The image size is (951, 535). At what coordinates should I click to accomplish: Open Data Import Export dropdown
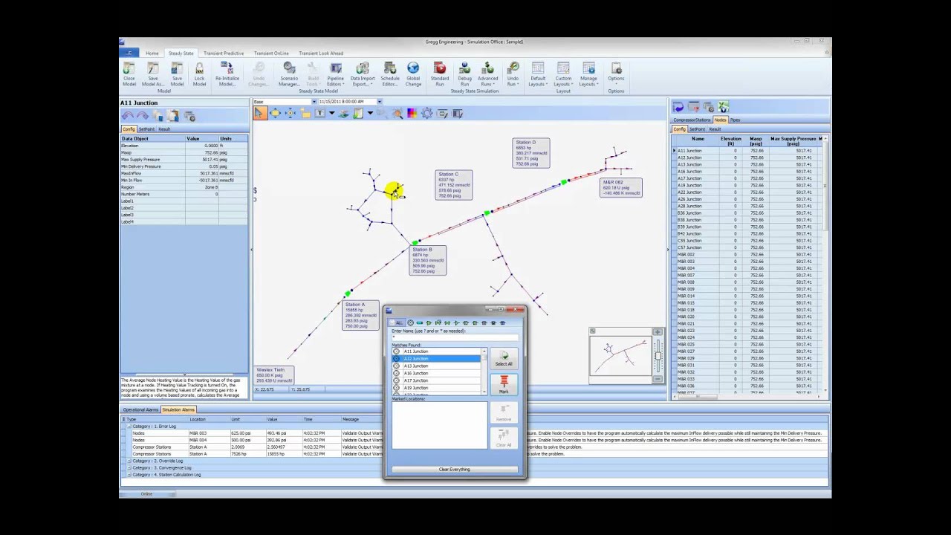[x=363, y=74]
